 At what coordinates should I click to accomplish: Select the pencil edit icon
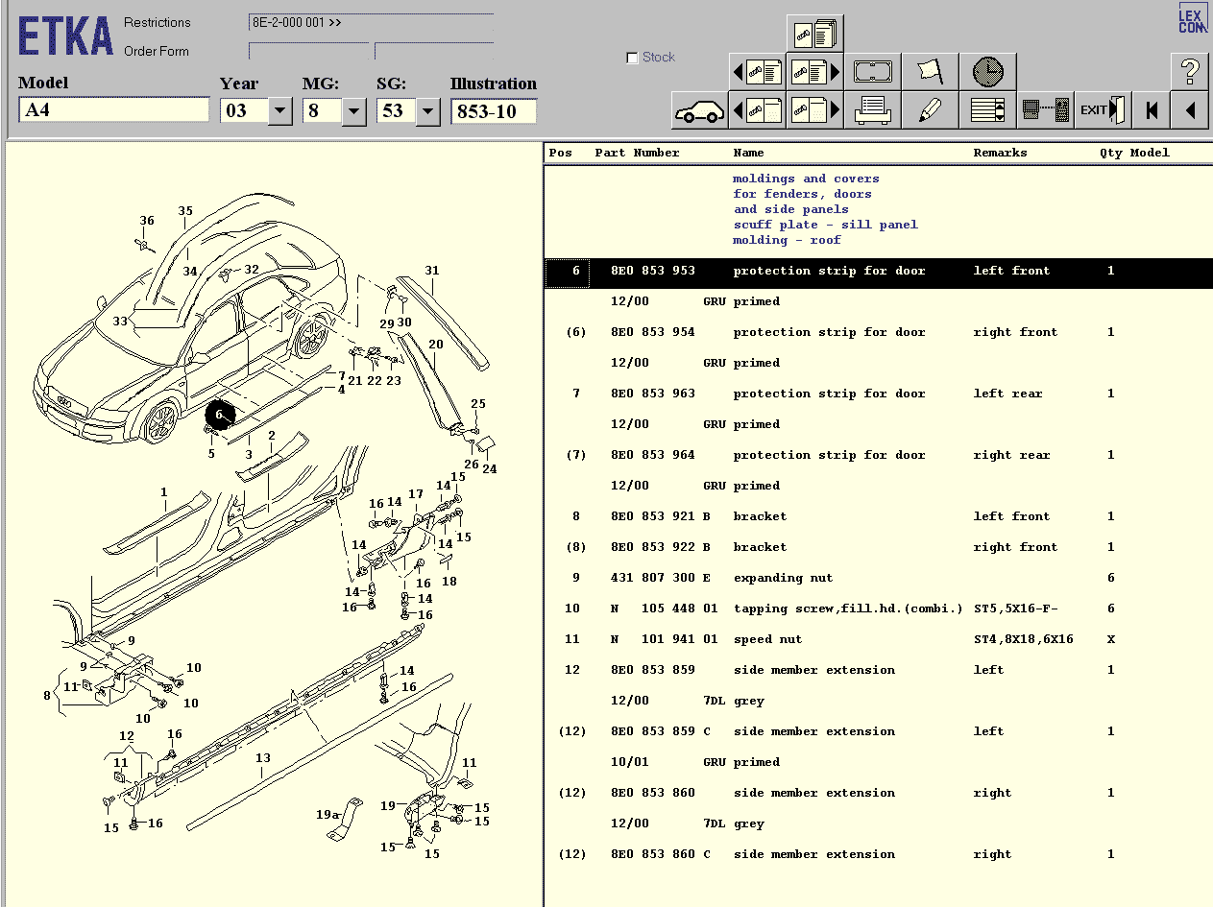pos(930,110)
